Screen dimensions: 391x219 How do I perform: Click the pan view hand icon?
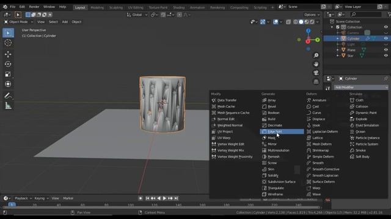[316, 64]
